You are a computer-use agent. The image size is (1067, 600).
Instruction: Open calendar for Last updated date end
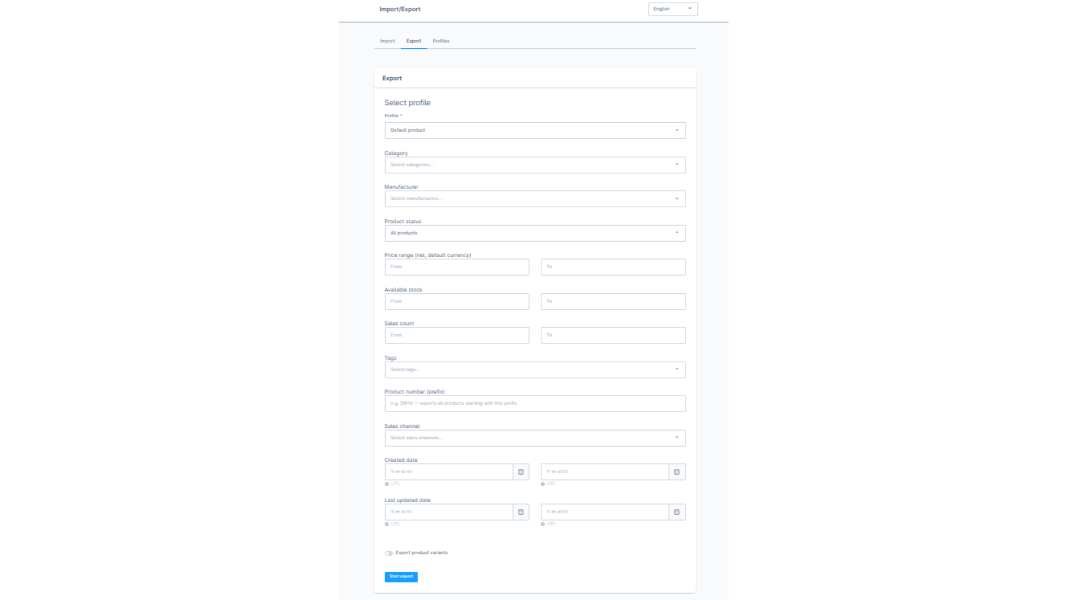[x=677, y=512]
